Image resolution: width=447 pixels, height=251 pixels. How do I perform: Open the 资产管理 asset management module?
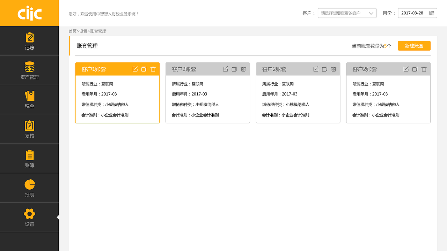(29, 70)
